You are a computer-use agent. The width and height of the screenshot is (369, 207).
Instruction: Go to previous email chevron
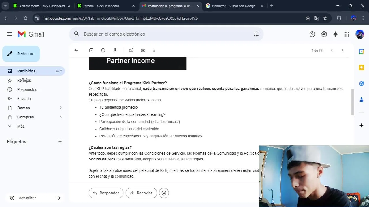coord(332,50)
